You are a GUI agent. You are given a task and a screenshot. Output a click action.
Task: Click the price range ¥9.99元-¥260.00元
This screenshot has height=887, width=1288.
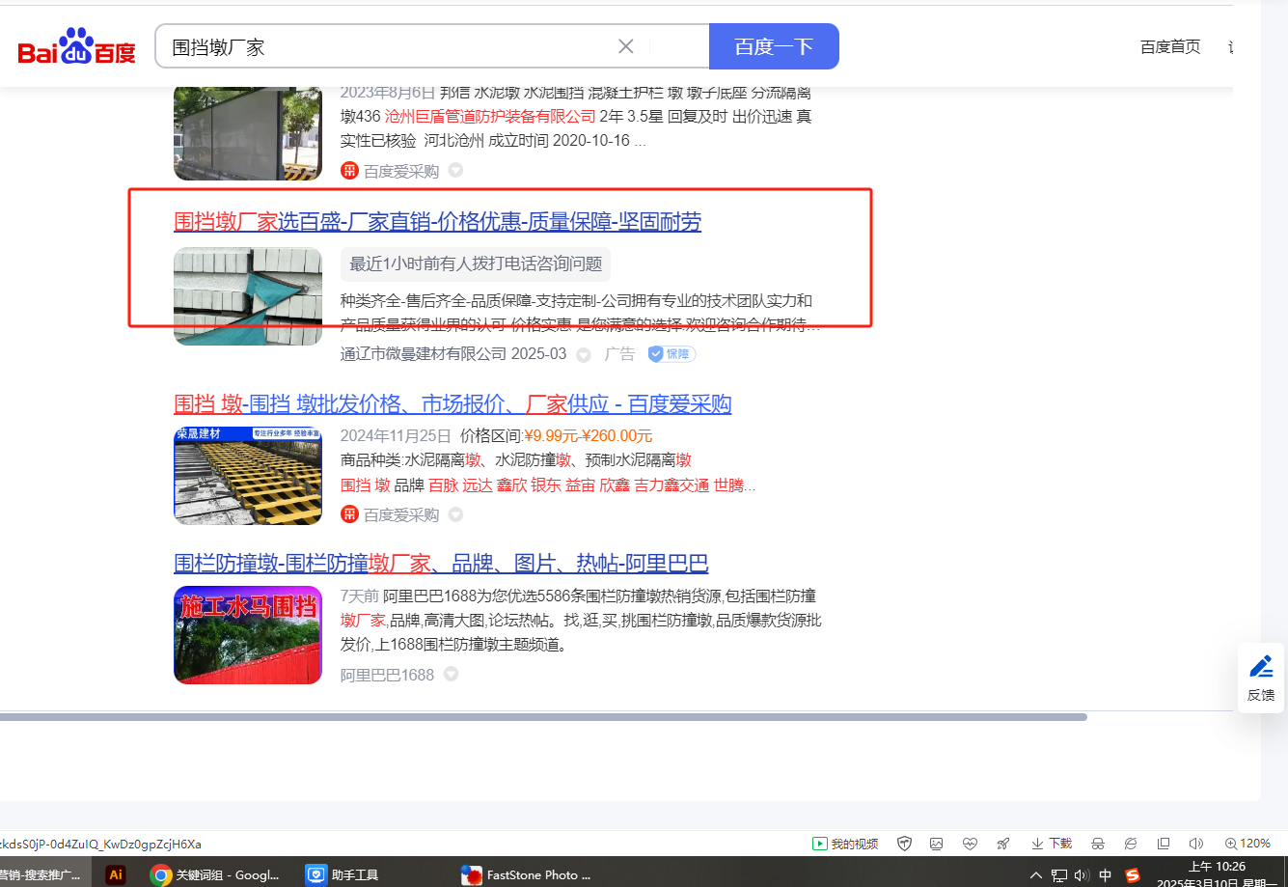pyautogui.click(x=588, y=435)
